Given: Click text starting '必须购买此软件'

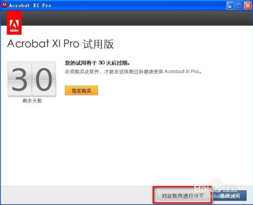Looking at the screenshot, I should click(133, 72).
